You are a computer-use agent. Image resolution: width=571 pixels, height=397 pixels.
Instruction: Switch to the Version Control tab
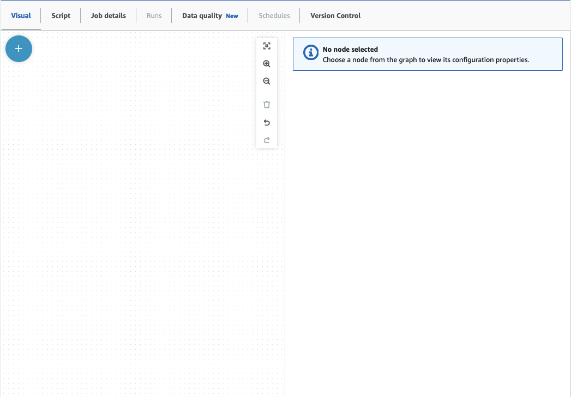335,16
